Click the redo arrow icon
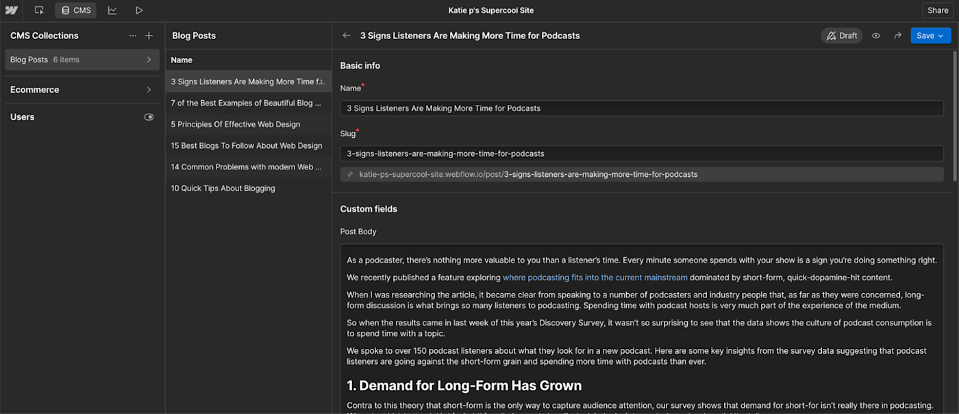 (897, 36)
